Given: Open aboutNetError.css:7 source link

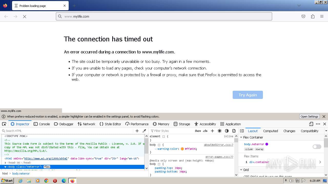Looking at the screenshot, I should [x=219, y=145].
